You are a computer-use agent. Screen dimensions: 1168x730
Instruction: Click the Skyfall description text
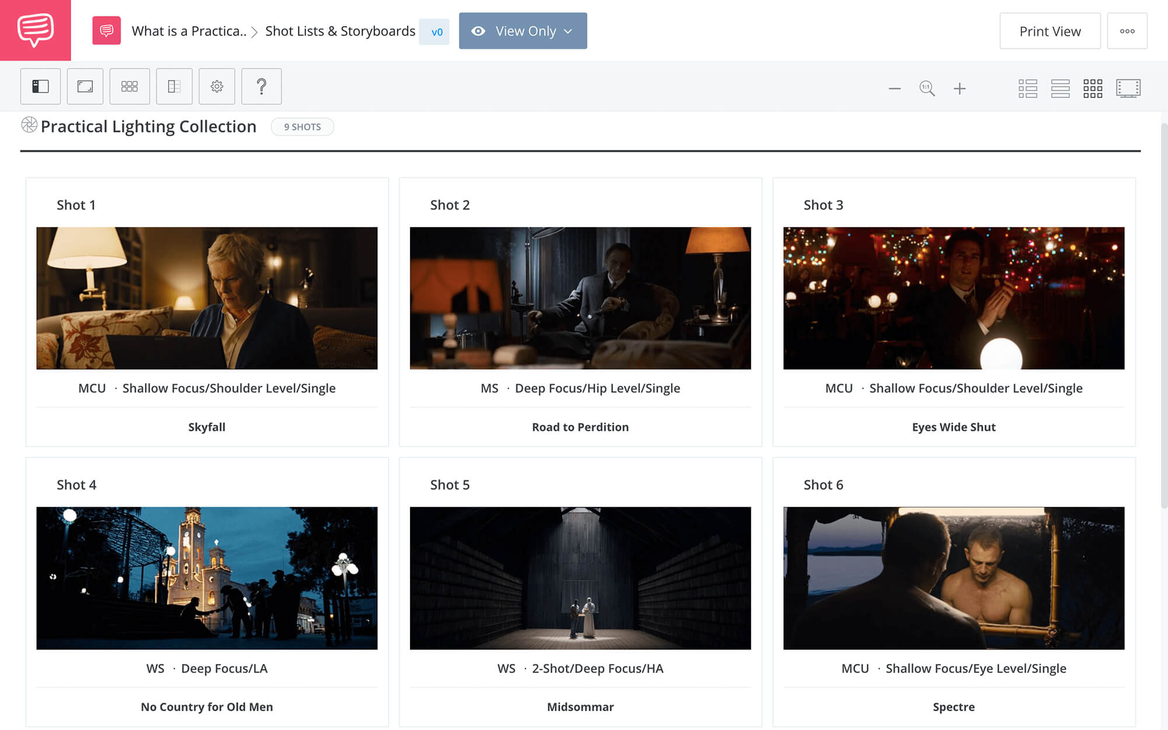207,427
